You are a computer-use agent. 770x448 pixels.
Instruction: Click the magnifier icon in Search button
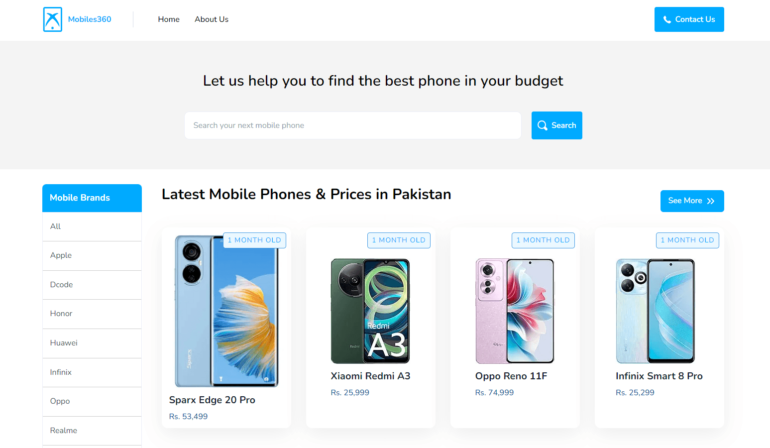(x=542, y=125)
